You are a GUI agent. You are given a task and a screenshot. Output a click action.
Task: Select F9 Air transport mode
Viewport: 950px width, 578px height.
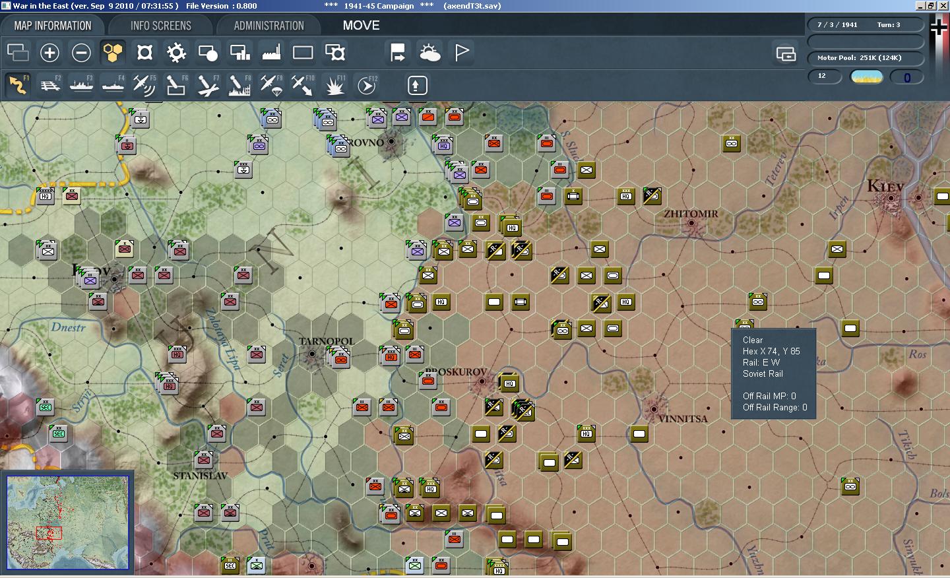tap(271, 85)
